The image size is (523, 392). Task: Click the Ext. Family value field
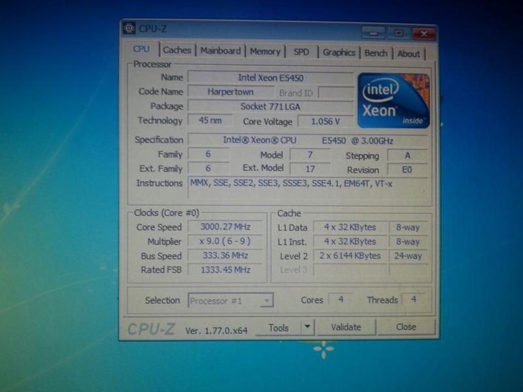[x=208, y=169]
